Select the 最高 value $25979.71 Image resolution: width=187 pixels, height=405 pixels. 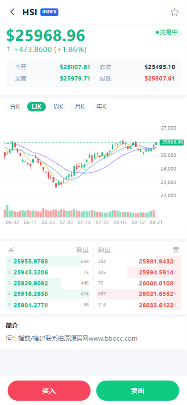[75, 79]
